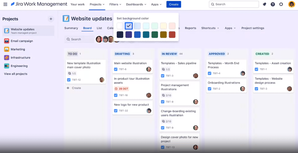This screenshot has height=153, width=298.
Task: Click the second user avatar filter beside board search
Action: (x=105, y=39)
